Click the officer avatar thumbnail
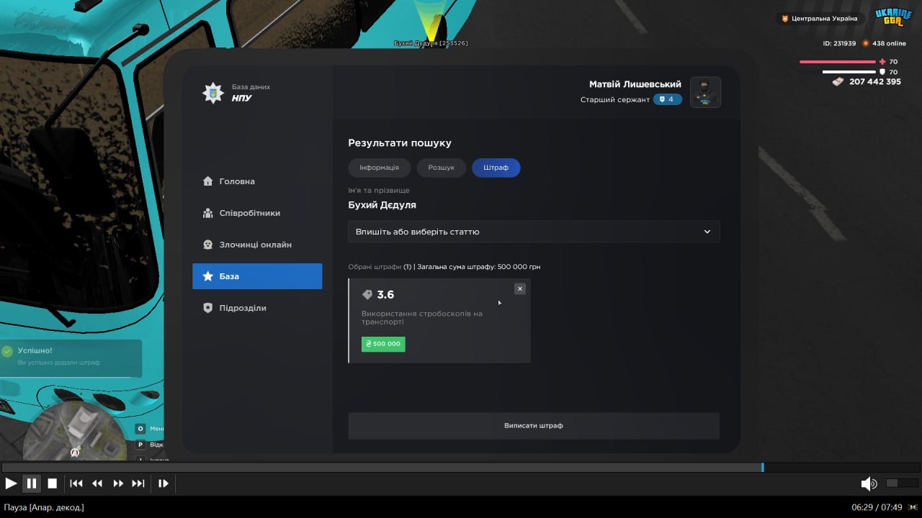922x518 pixels. 705,92
